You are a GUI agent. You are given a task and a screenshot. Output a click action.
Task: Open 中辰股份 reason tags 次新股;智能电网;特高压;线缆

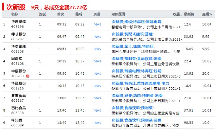[x=137, y=71]
